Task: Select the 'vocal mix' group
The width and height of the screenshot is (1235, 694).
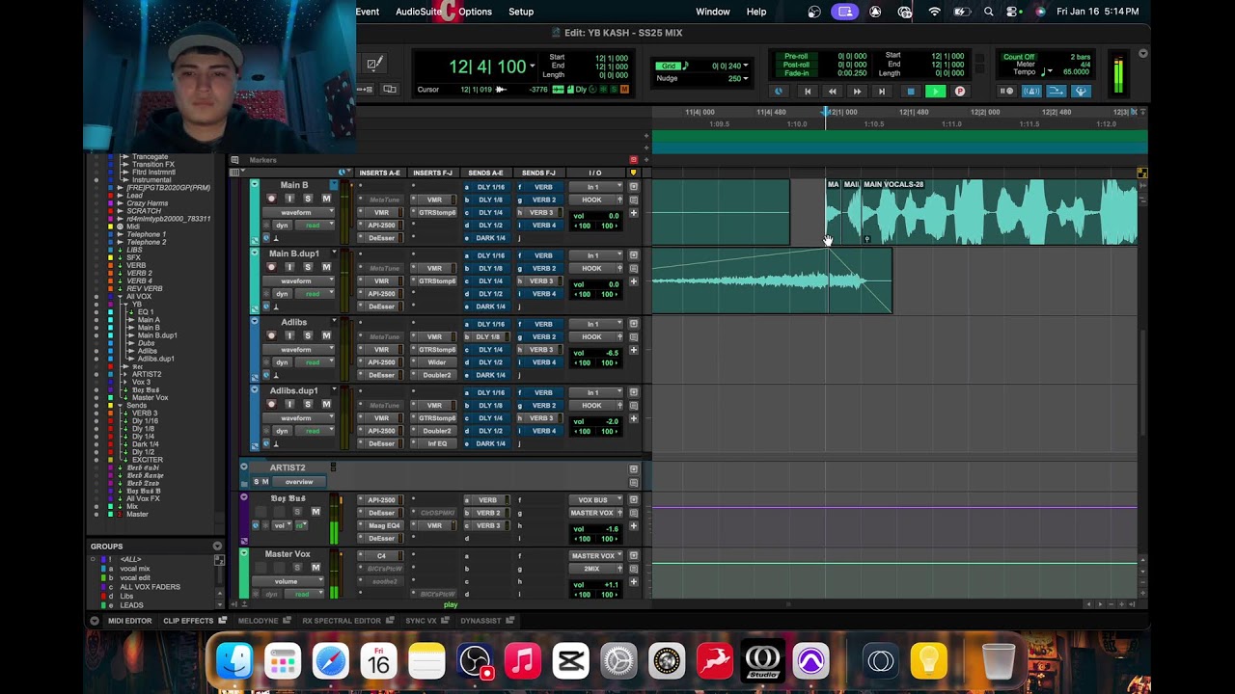Action: click(x=135, y=569)
